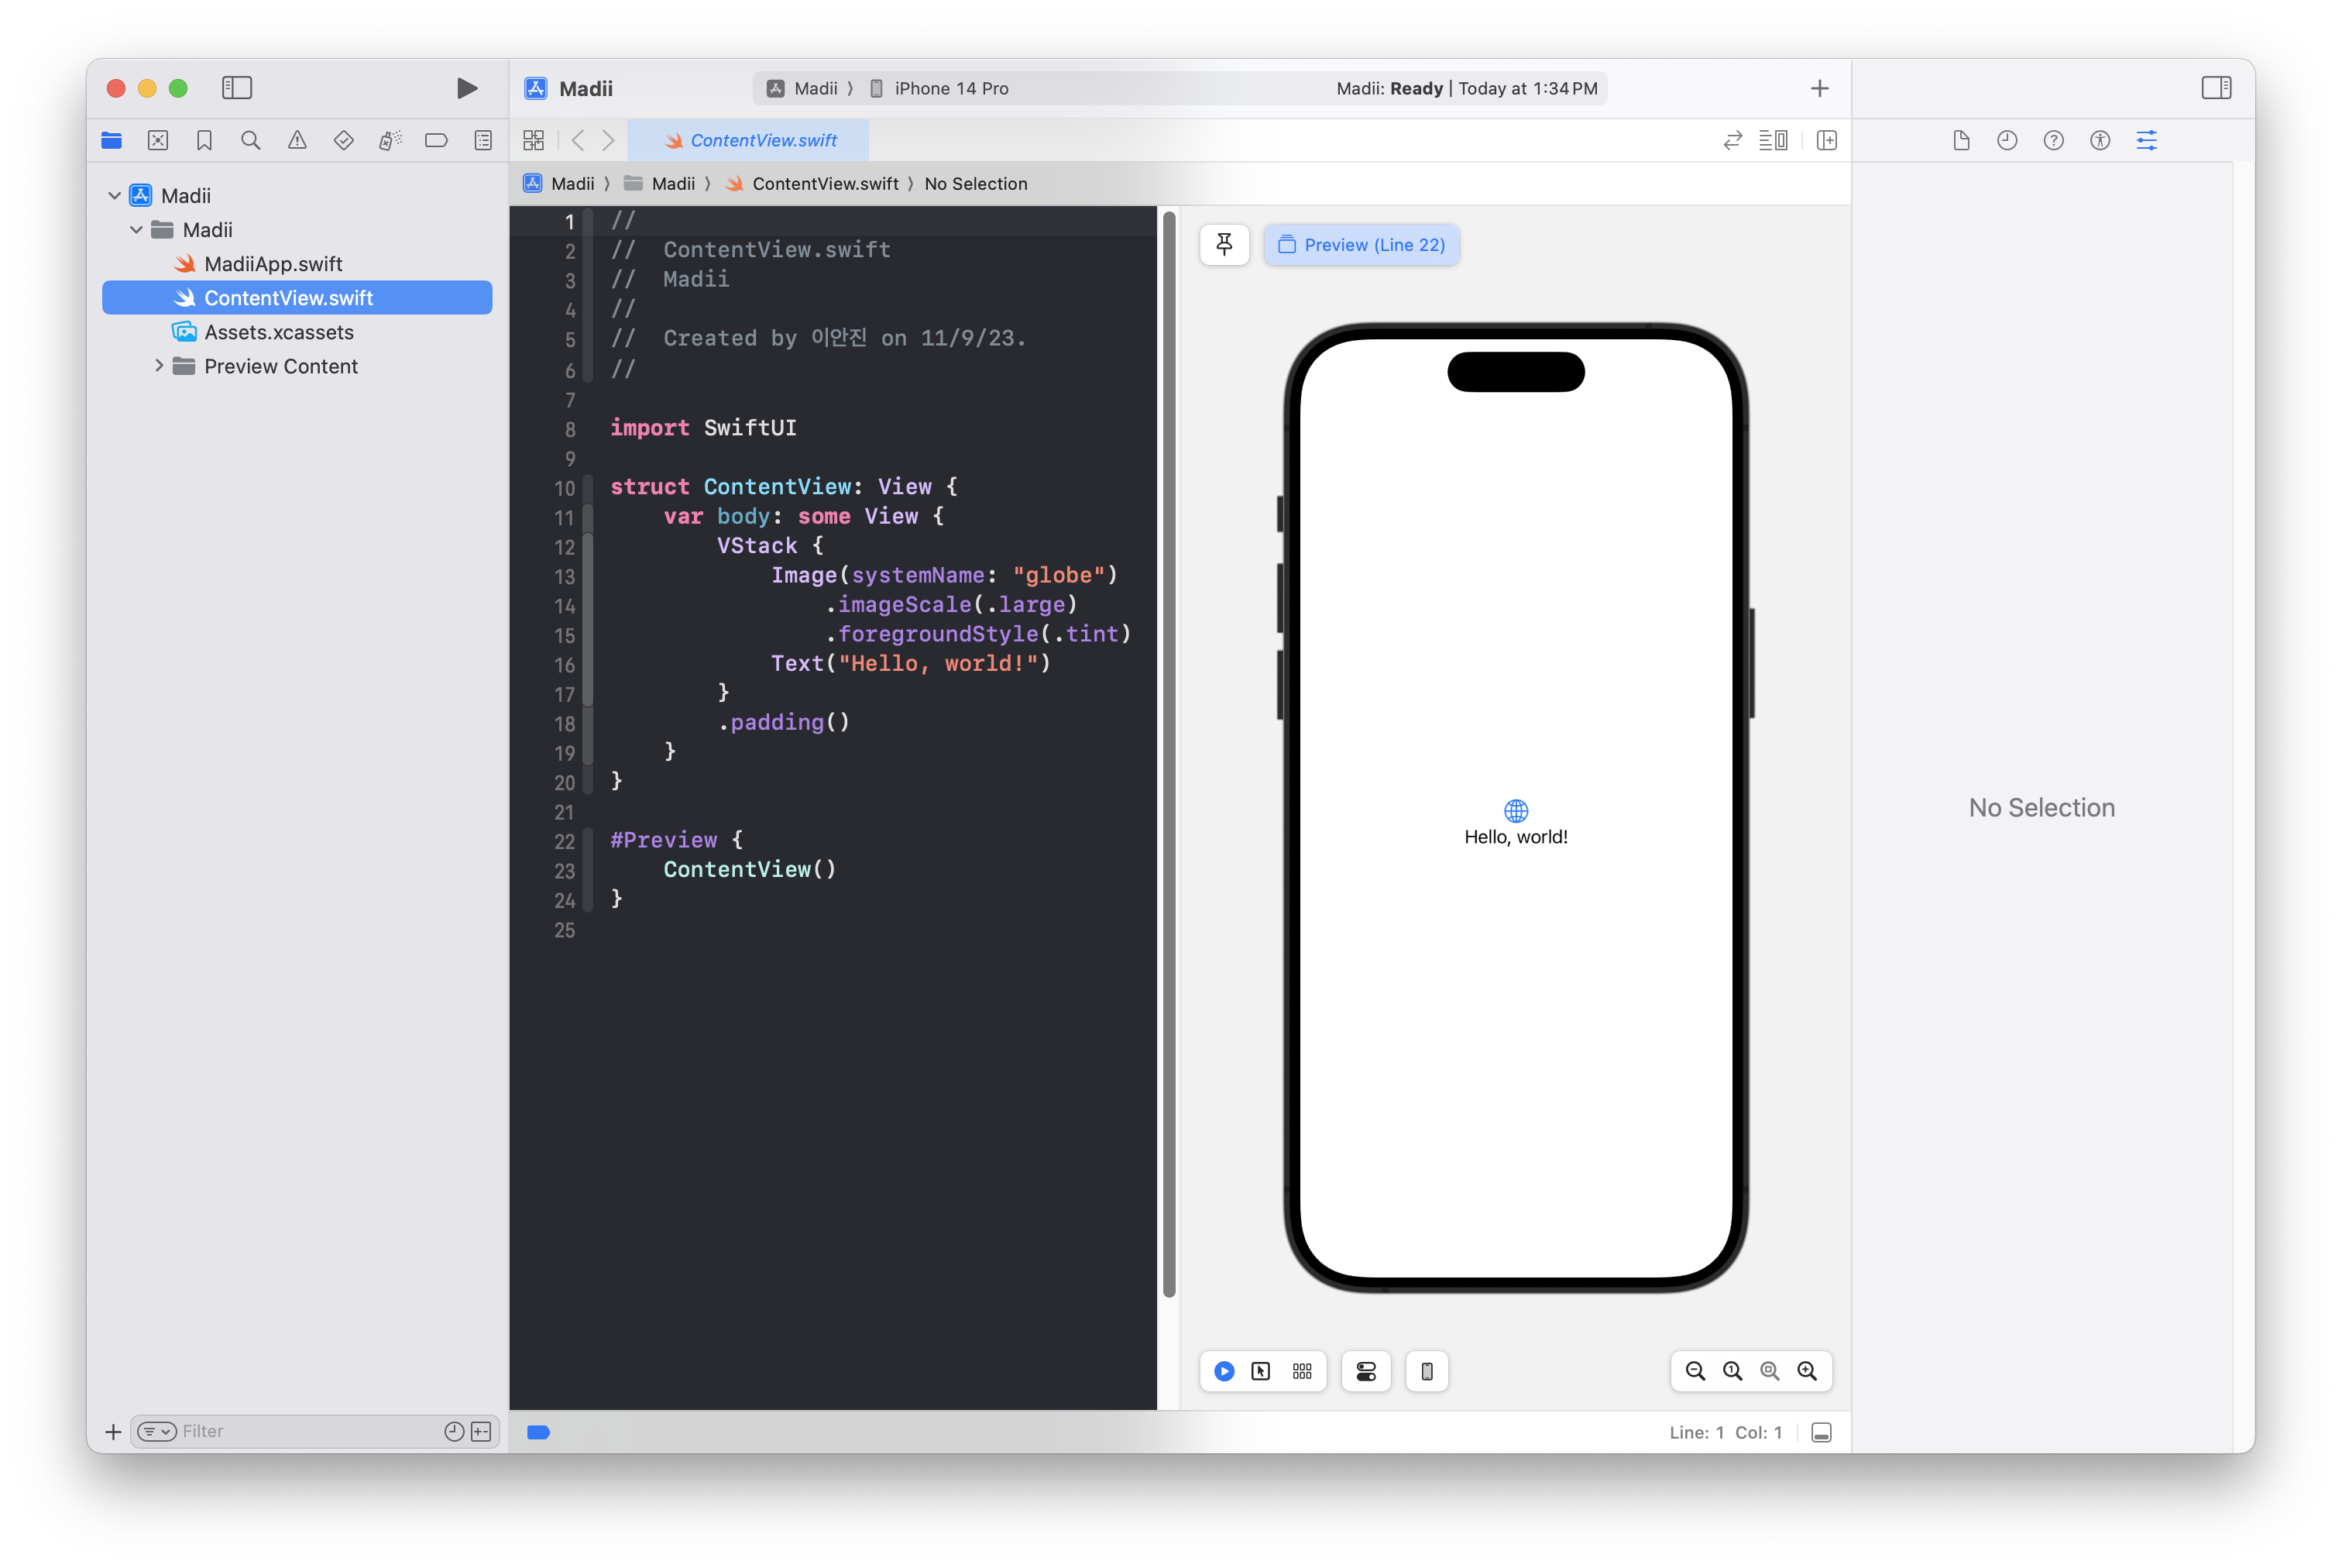This screenshot has height=1568, width=2342.
Task: Open the Attributes inspector sliders icon
Action: 2146,141
